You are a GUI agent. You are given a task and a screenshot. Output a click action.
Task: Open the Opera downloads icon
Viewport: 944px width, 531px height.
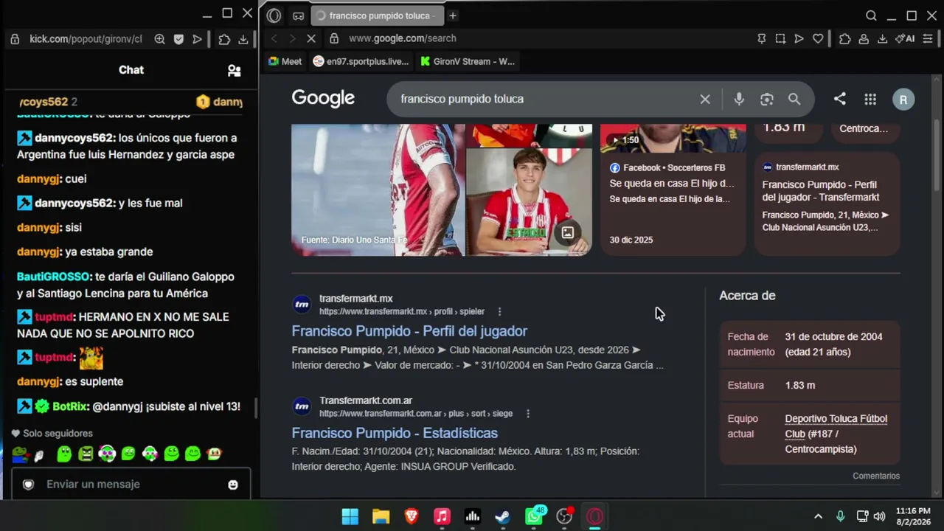tap(882, 38)
